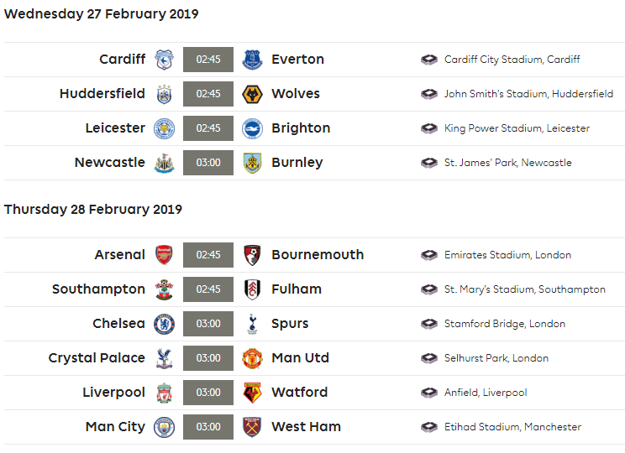Click the Everton club crest icon
This screenshot has height=453, width=625.
click(x=252, y=60)
